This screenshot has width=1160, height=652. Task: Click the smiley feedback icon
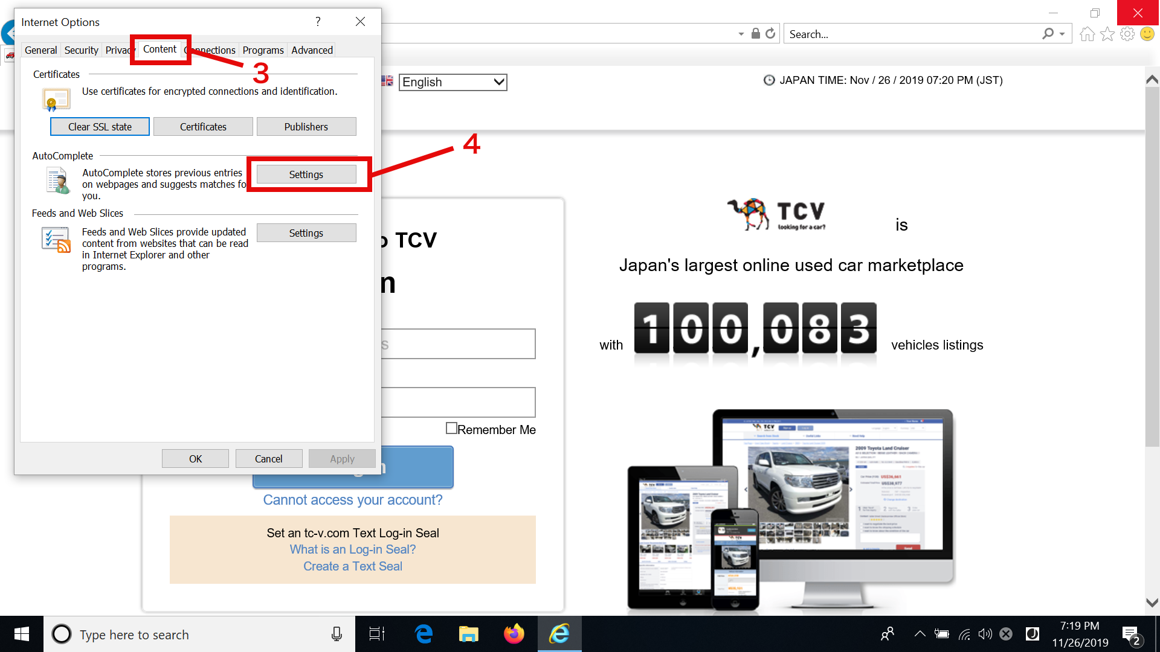pyautogui.click(x=1147, y=34)
